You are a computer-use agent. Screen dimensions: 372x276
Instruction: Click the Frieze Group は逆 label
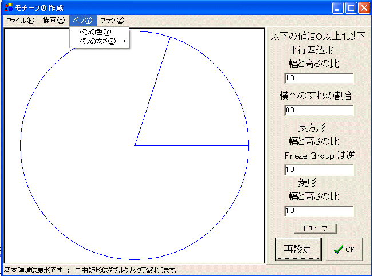click(319, 155)
